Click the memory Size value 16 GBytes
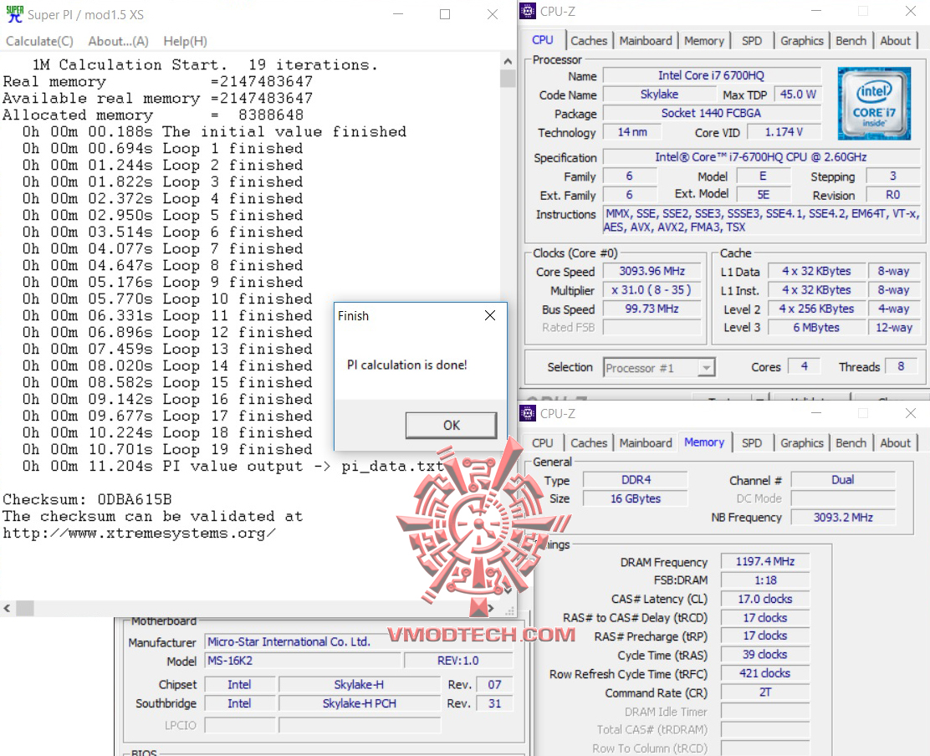Screen dimensions: 930x756 point(636,498)
